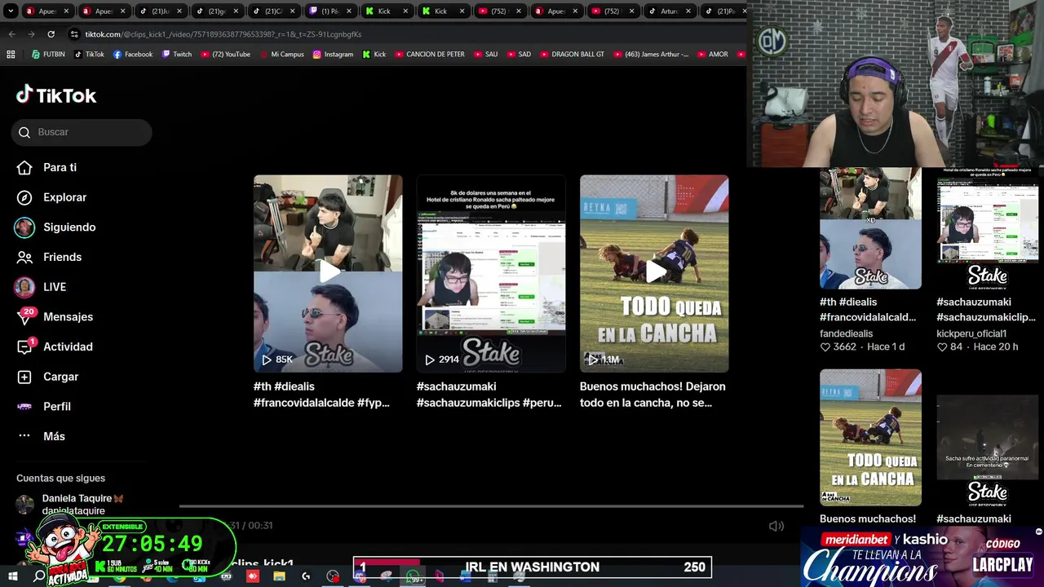Open Mi Campus bookmark
This screenshot has width=1044, height=587.
click(x=281, y=55)
